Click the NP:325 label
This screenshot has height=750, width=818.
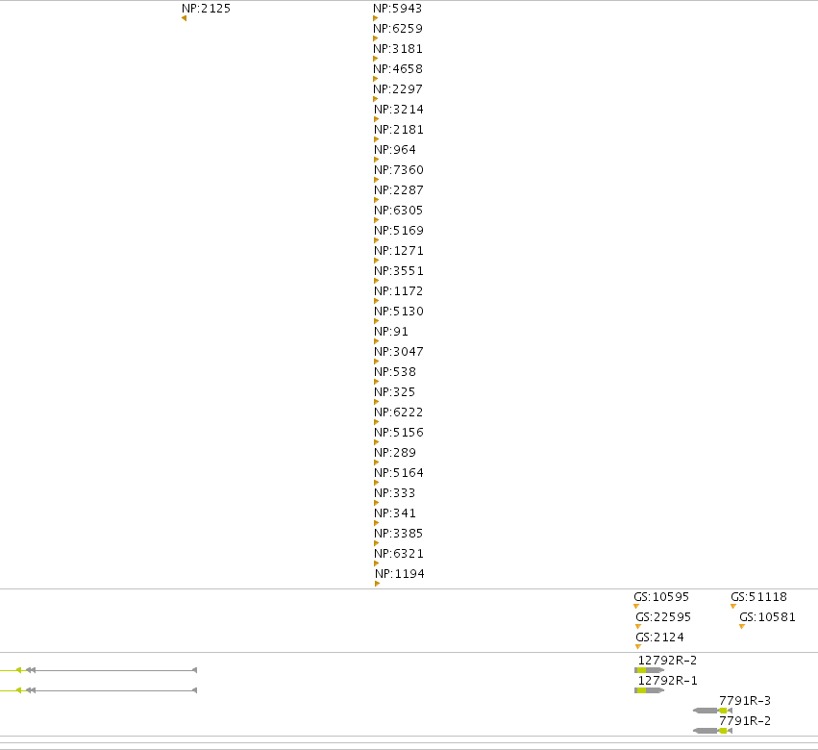coord(395,392)
